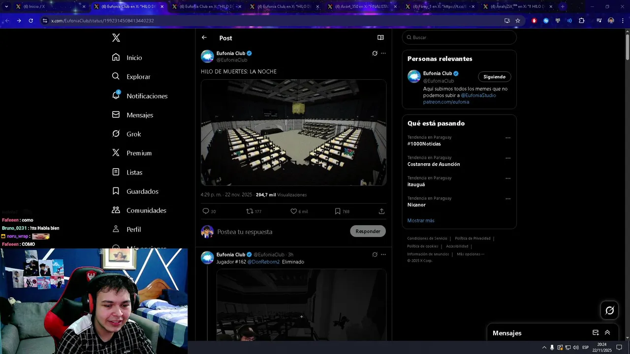Open Condiciones de Servicio footer link
This screenshot has height=354, width=630.
click(x=427, y=238)
